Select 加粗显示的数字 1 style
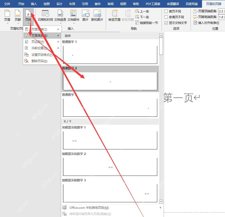The width and height of the screenshot is (225, 217). (110, 138)
